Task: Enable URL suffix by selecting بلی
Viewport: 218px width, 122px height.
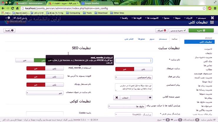Action: [x=54, y=77]
